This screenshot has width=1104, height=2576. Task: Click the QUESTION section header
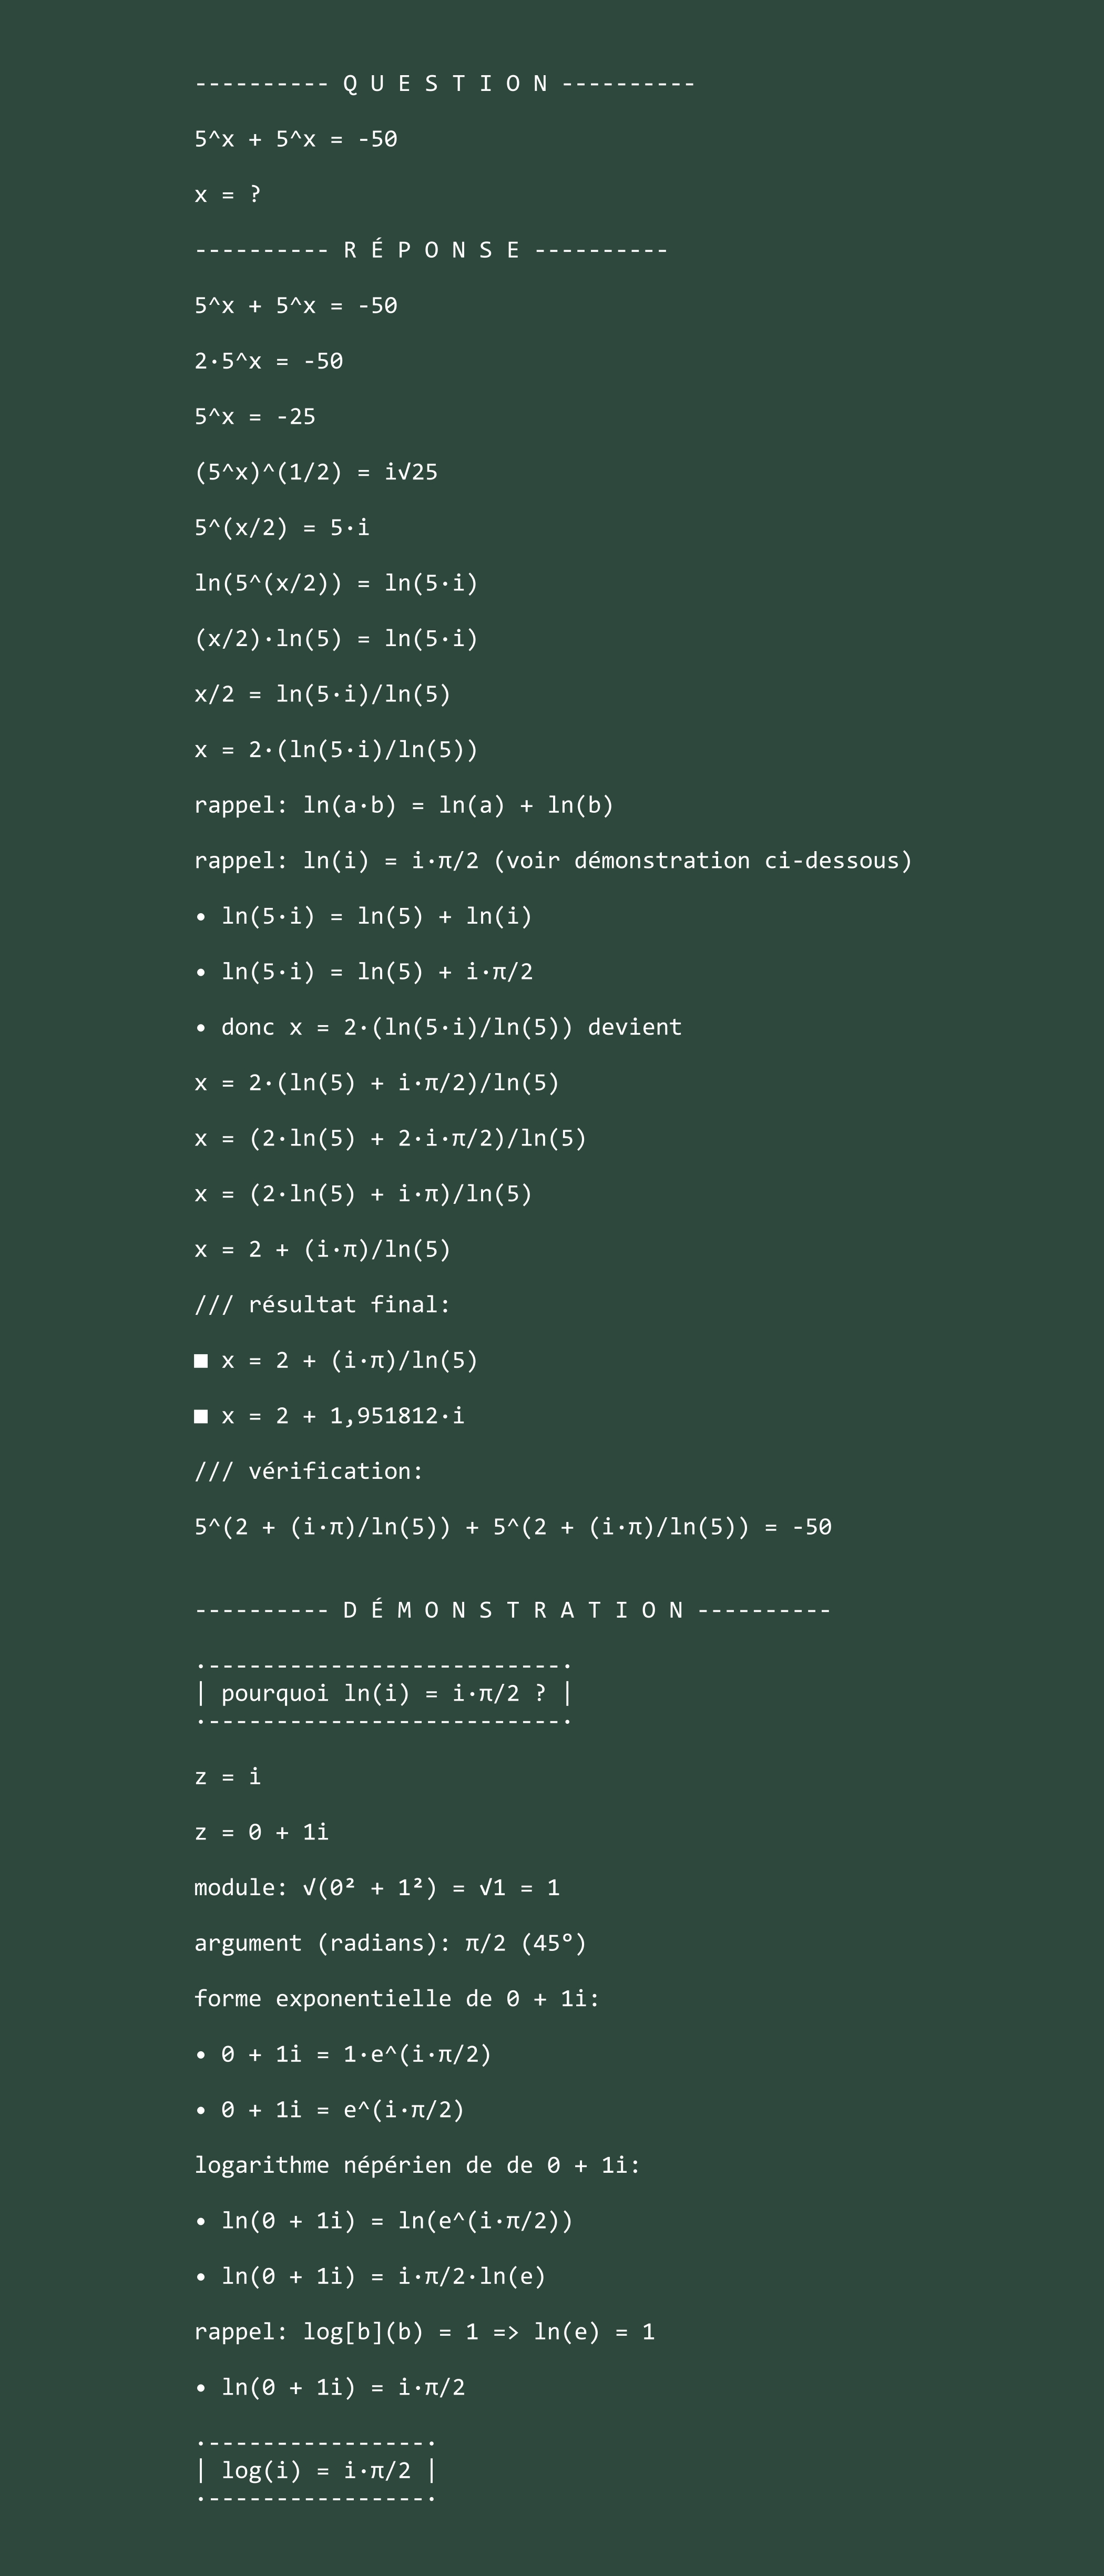445,83
